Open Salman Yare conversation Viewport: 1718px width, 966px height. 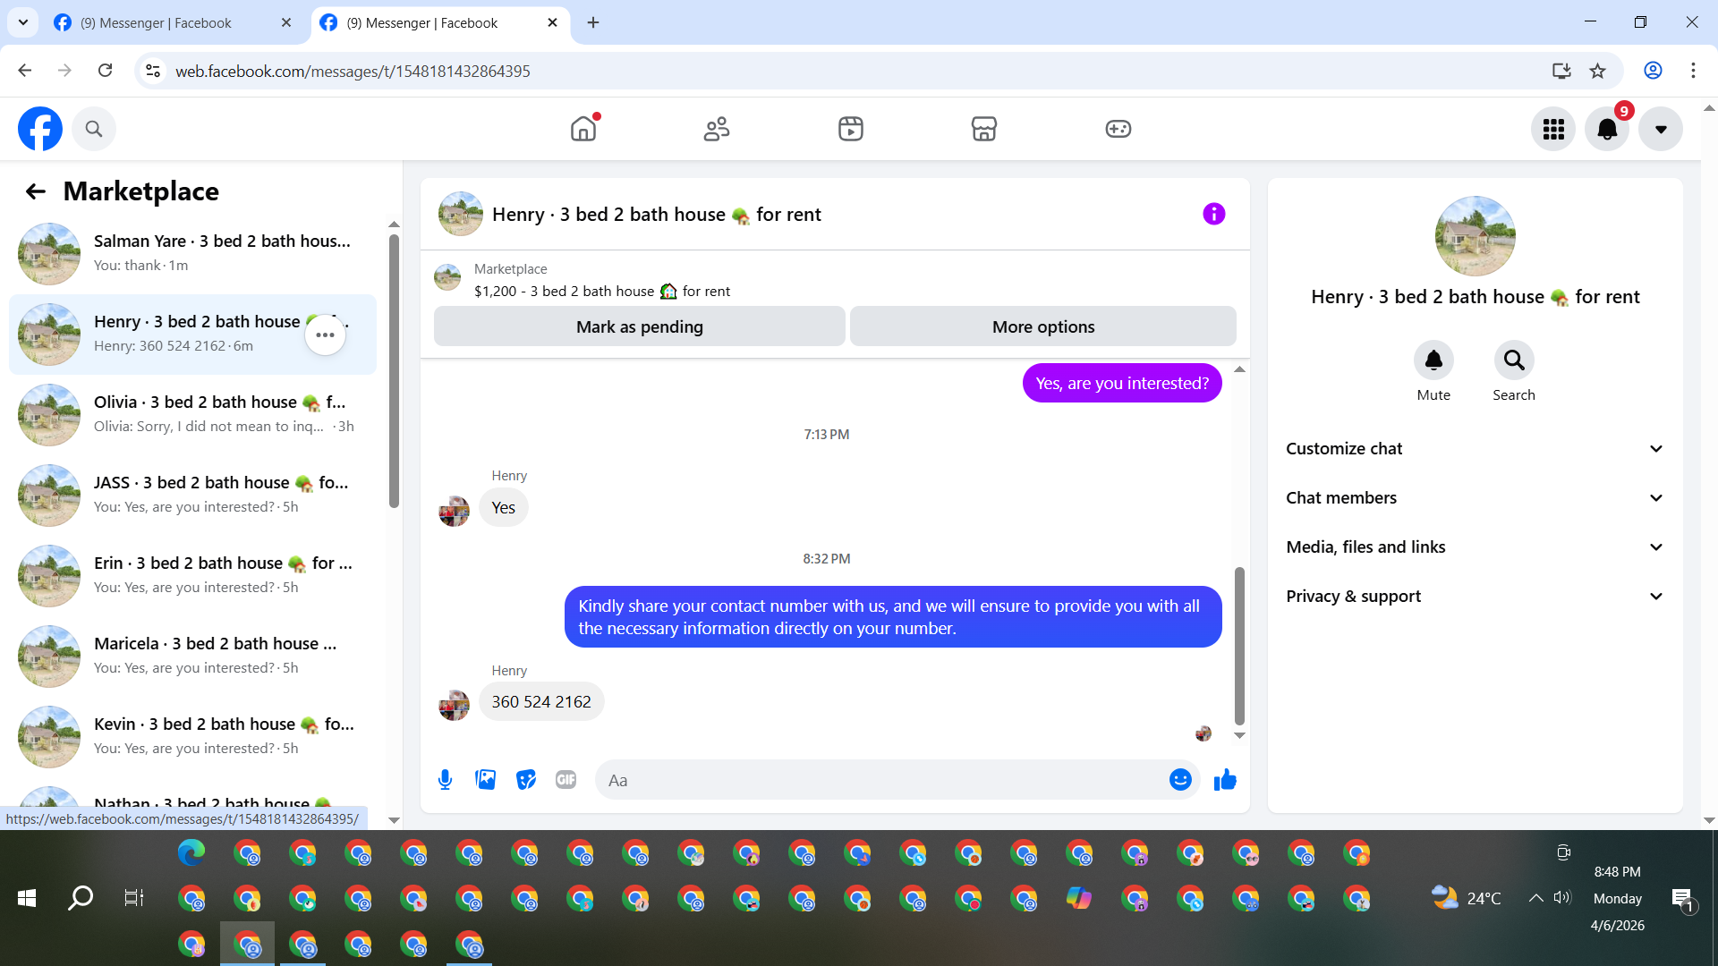pyautogui.click(x=192, y=254)
